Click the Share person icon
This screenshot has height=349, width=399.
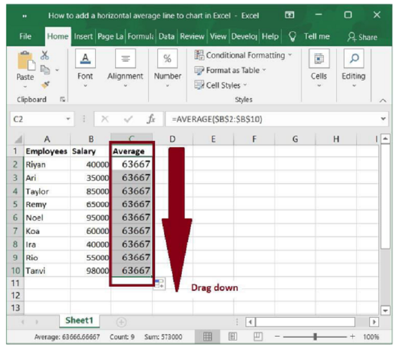click(352, 37)
